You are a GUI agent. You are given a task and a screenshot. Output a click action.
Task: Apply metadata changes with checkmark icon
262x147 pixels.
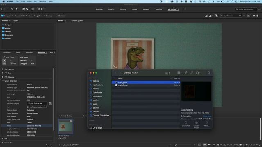(52, 145)
